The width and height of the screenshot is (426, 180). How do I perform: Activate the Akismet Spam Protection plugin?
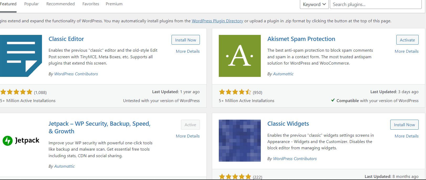pyautogui.click(x=407, y=40)
